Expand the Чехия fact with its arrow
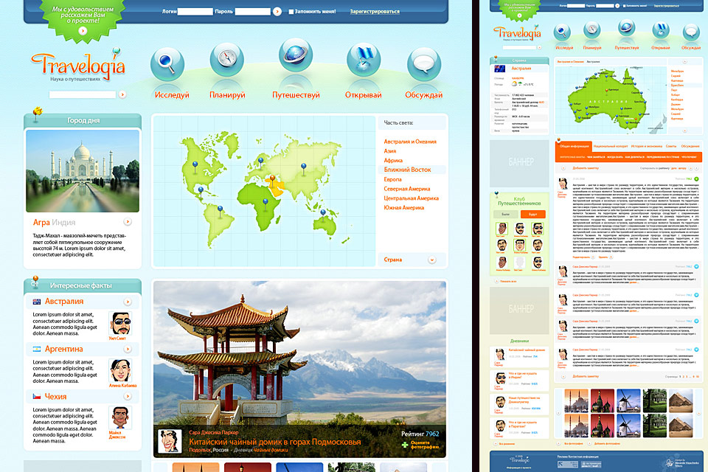The height and width of the screenshot is (472, 708). (x=128, y=397)
